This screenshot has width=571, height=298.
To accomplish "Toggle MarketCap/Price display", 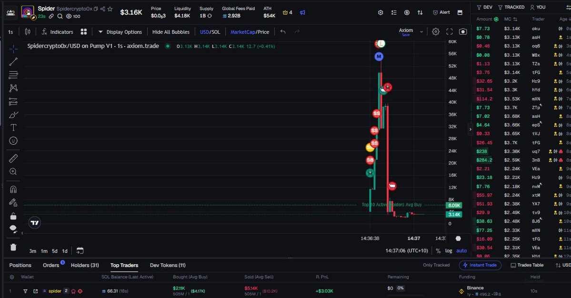I will pyautogui.click(x=250, y=32).
